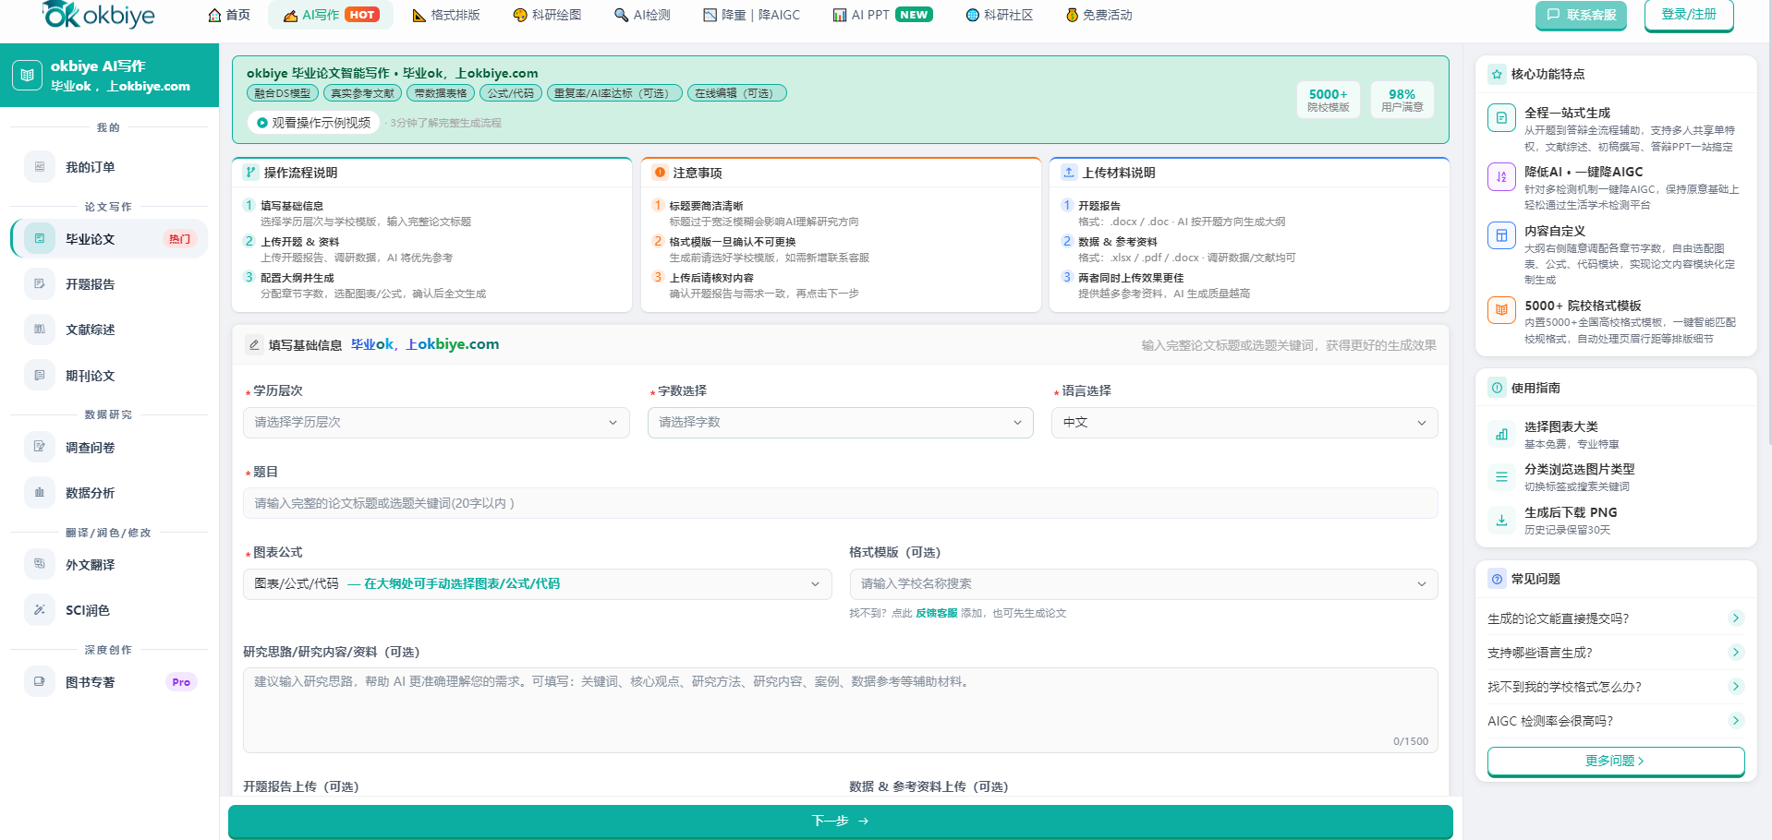Click the okbiye logo
Screen dimensions: 1772x840
(99, 15)
